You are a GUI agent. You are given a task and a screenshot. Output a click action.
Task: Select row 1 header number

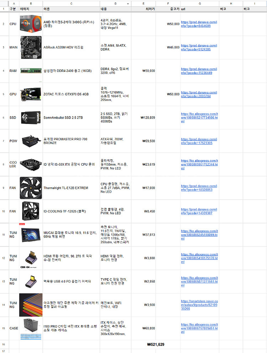4,9
